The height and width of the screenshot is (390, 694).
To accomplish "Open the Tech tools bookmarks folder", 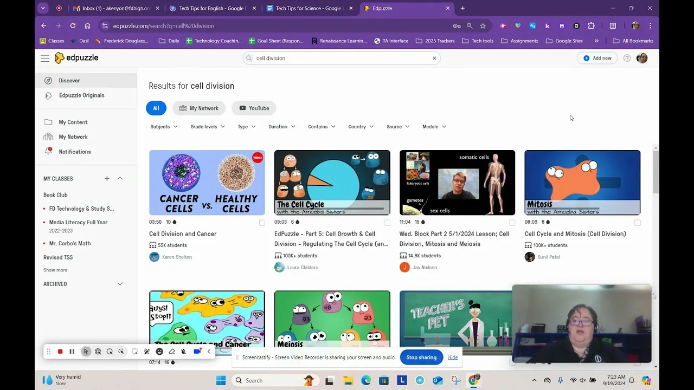I will pos(477,41).
